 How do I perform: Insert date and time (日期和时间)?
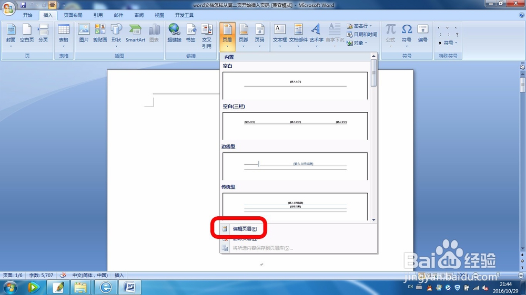coord(362,34)
